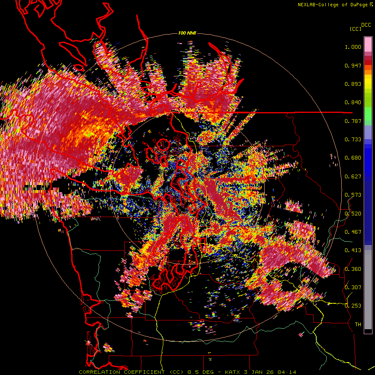Click the DCC label above the color scale
Image resolution: width=375 pixels, height=375 pixels.
click(366, 25)
